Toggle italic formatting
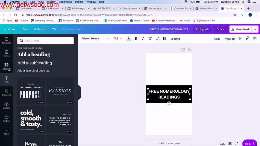This screenshot has height=146, width=260. pyautogui.click(x=143, y=38)
